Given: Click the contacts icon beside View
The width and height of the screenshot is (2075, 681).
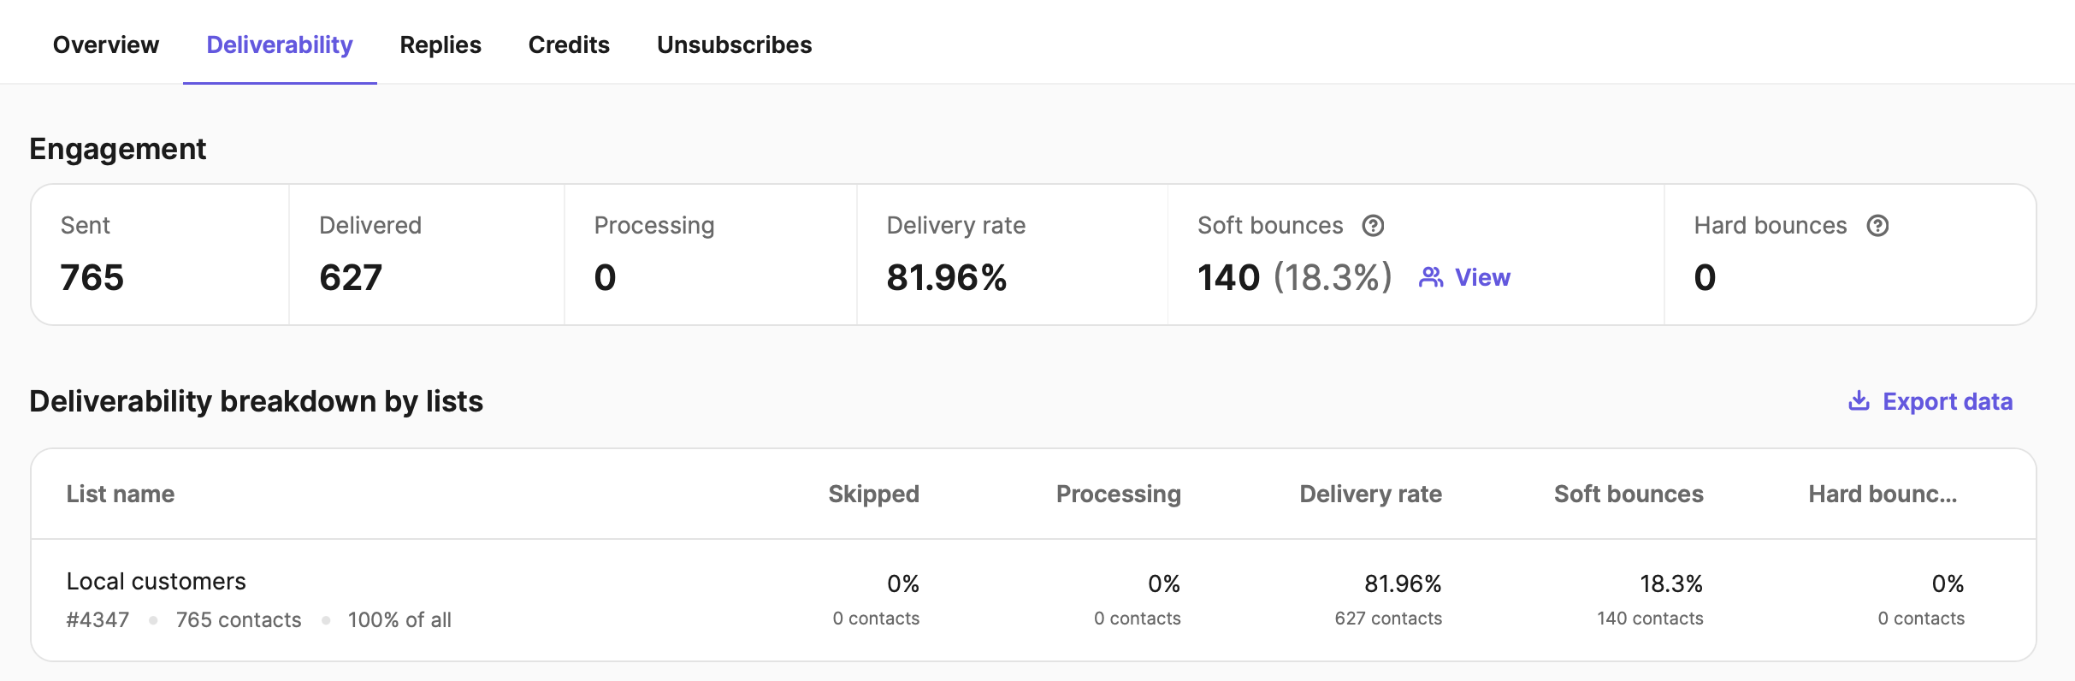Looking at the screenshot, I should tap(1431, 277).
